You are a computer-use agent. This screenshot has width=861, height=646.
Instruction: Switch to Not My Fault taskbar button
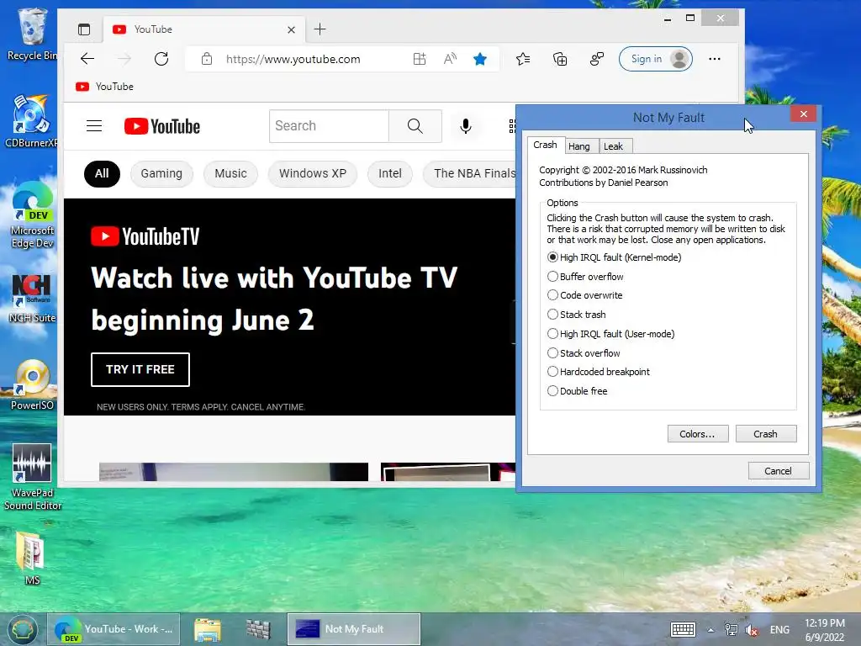click(354, 629)
